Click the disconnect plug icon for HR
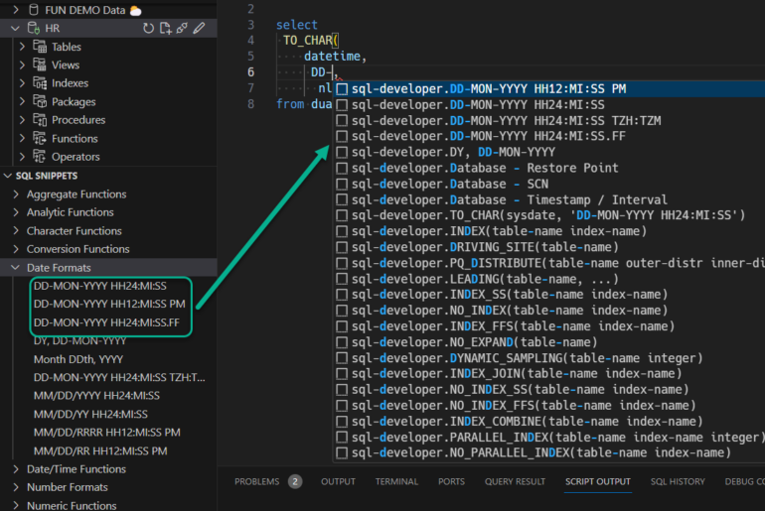Image resolution: width=765 pixels, height=511 pixels. point(182,29)
